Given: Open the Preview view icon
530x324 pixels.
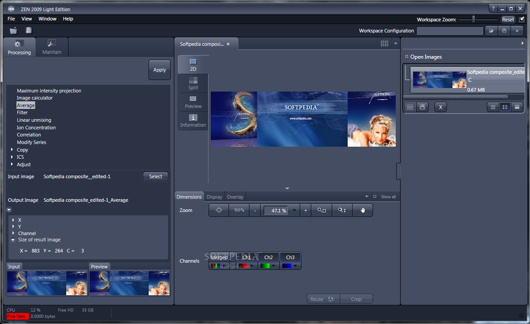Looking at the screenshot, I should pos(193,102).
